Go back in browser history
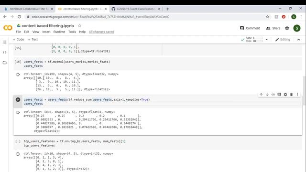Screen dimensions: 306x172 click(x=5, y=17)
